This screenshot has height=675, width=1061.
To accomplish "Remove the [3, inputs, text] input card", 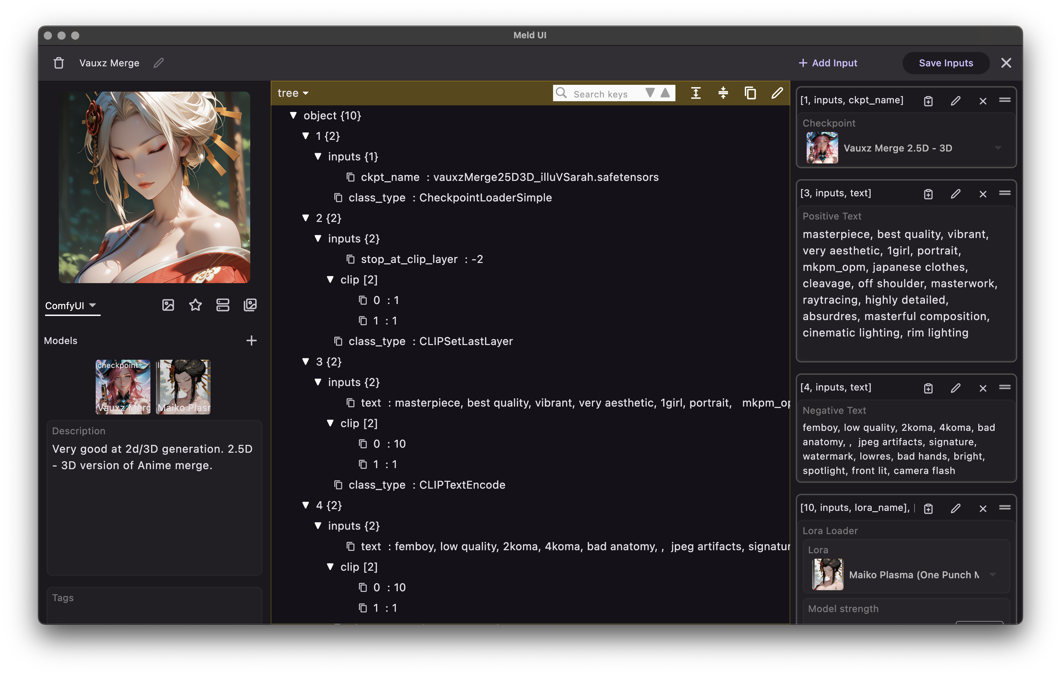I will pos(983,194).
